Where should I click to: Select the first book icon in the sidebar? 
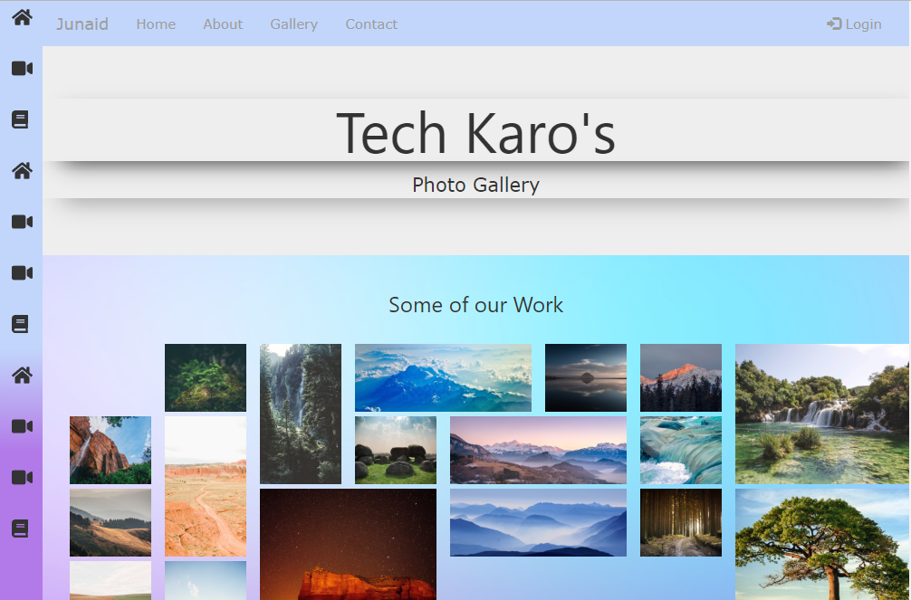(21, 119)
